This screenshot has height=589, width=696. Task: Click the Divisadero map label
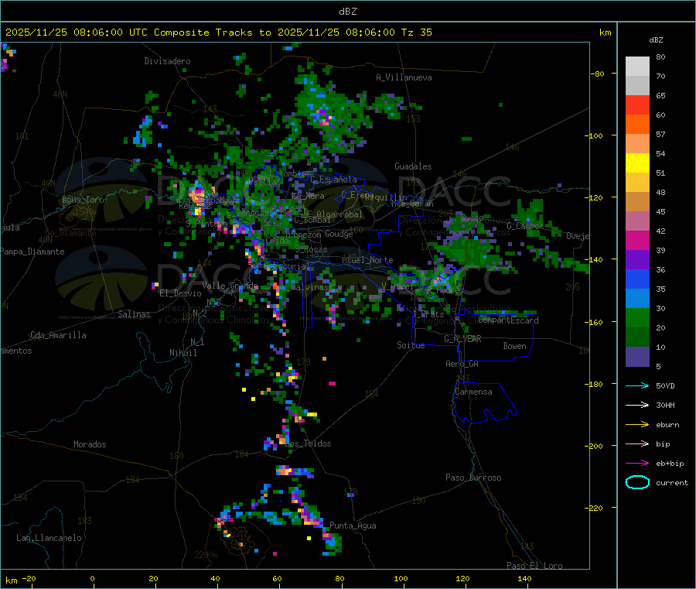click(167, 61)
